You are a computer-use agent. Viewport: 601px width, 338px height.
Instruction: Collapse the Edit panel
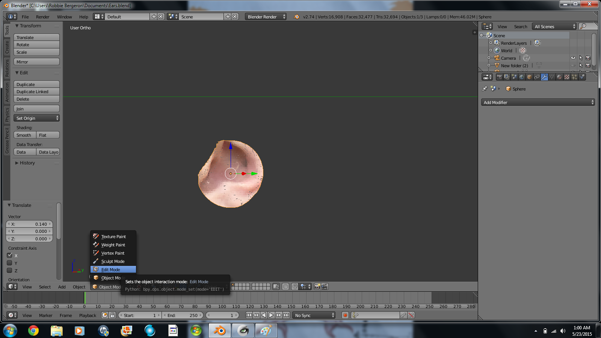click(17, 72)
